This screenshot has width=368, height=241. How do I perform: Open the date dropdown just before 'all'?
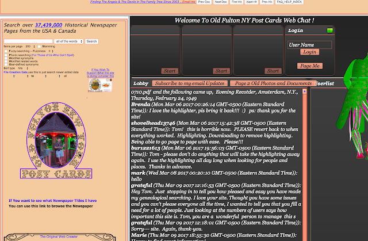(x=59, y=76)
